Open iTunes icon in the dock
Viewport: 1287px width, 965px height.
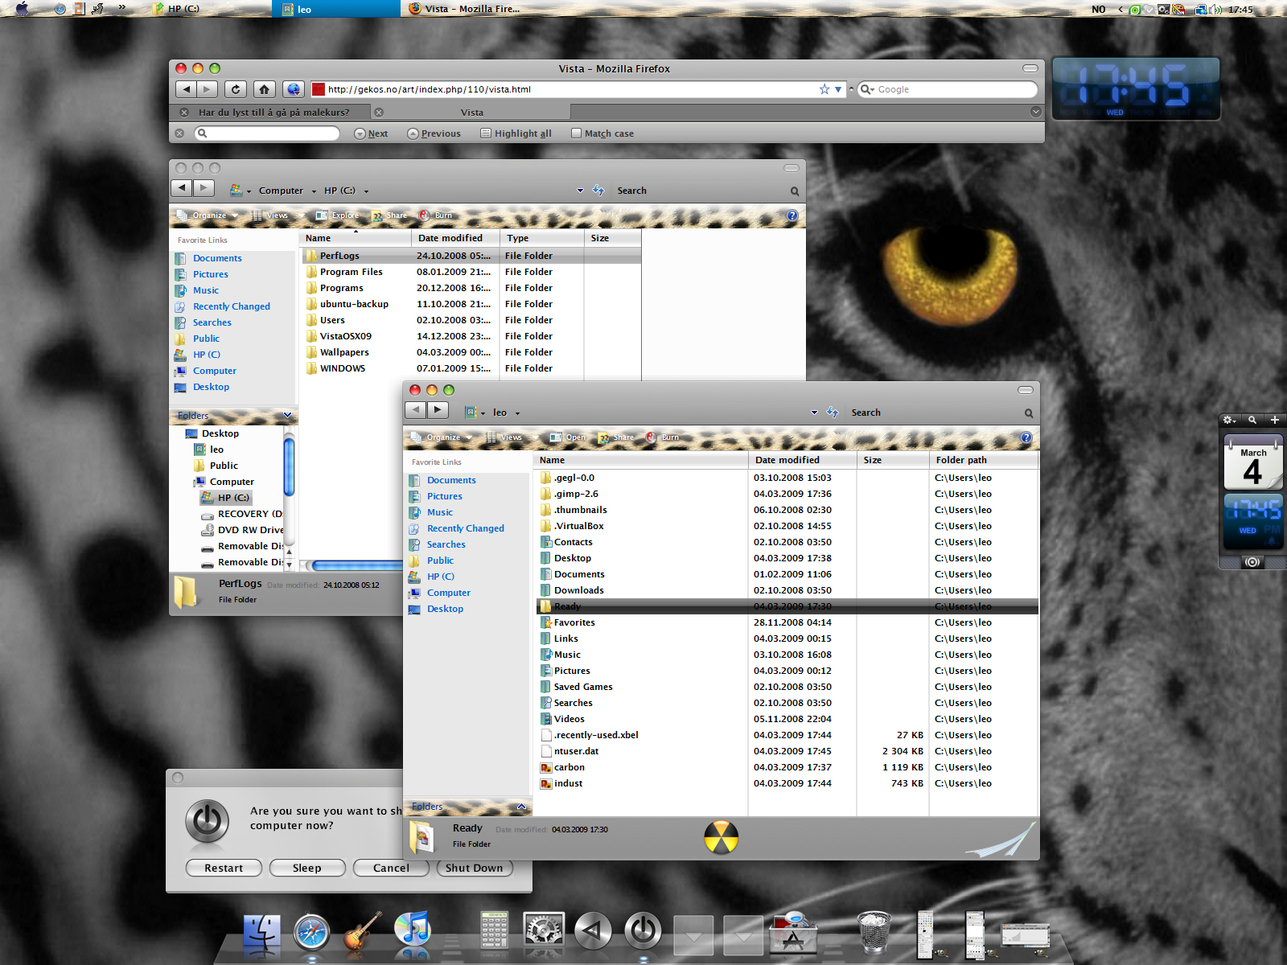pos(413,930)
